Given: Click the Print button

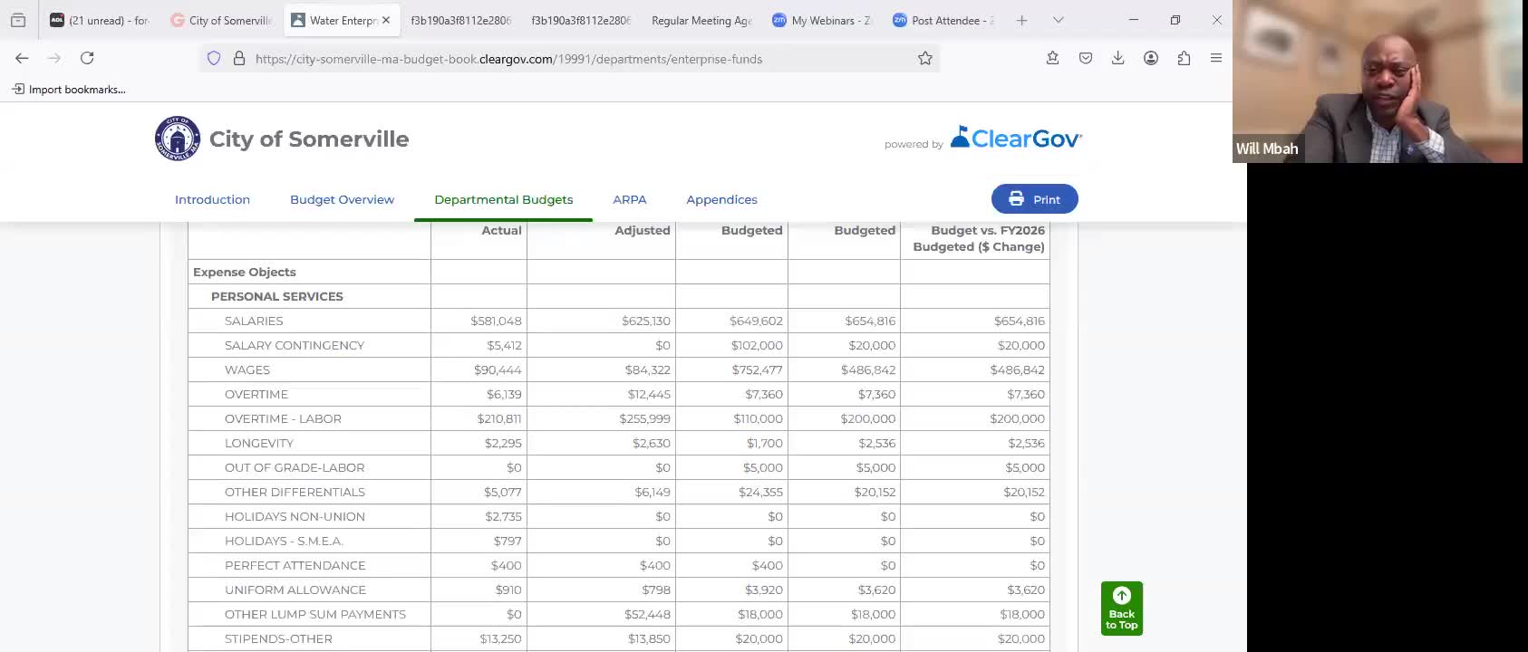Looking at the screenshot, I should [x=1034, y=199].
